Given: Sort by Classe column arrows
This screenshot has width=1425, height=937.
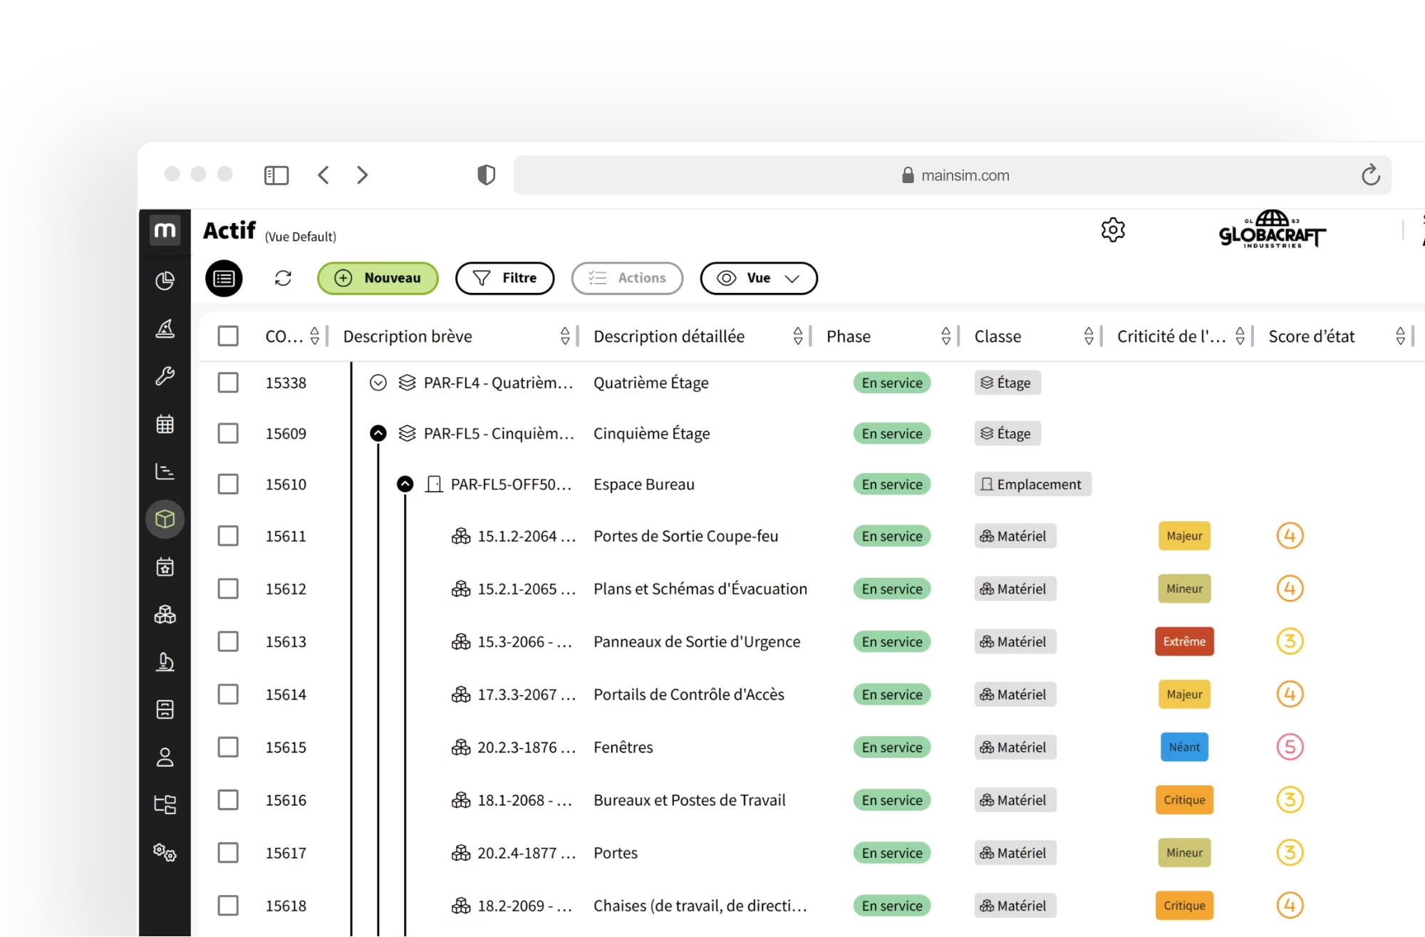Looking at the screenshot, I should coord(1089,336).
